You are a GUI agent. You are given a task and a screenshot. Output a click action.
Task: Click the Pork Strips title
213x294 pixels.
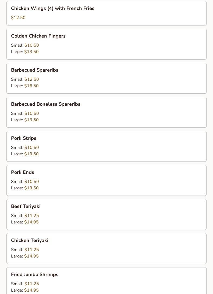24,138
